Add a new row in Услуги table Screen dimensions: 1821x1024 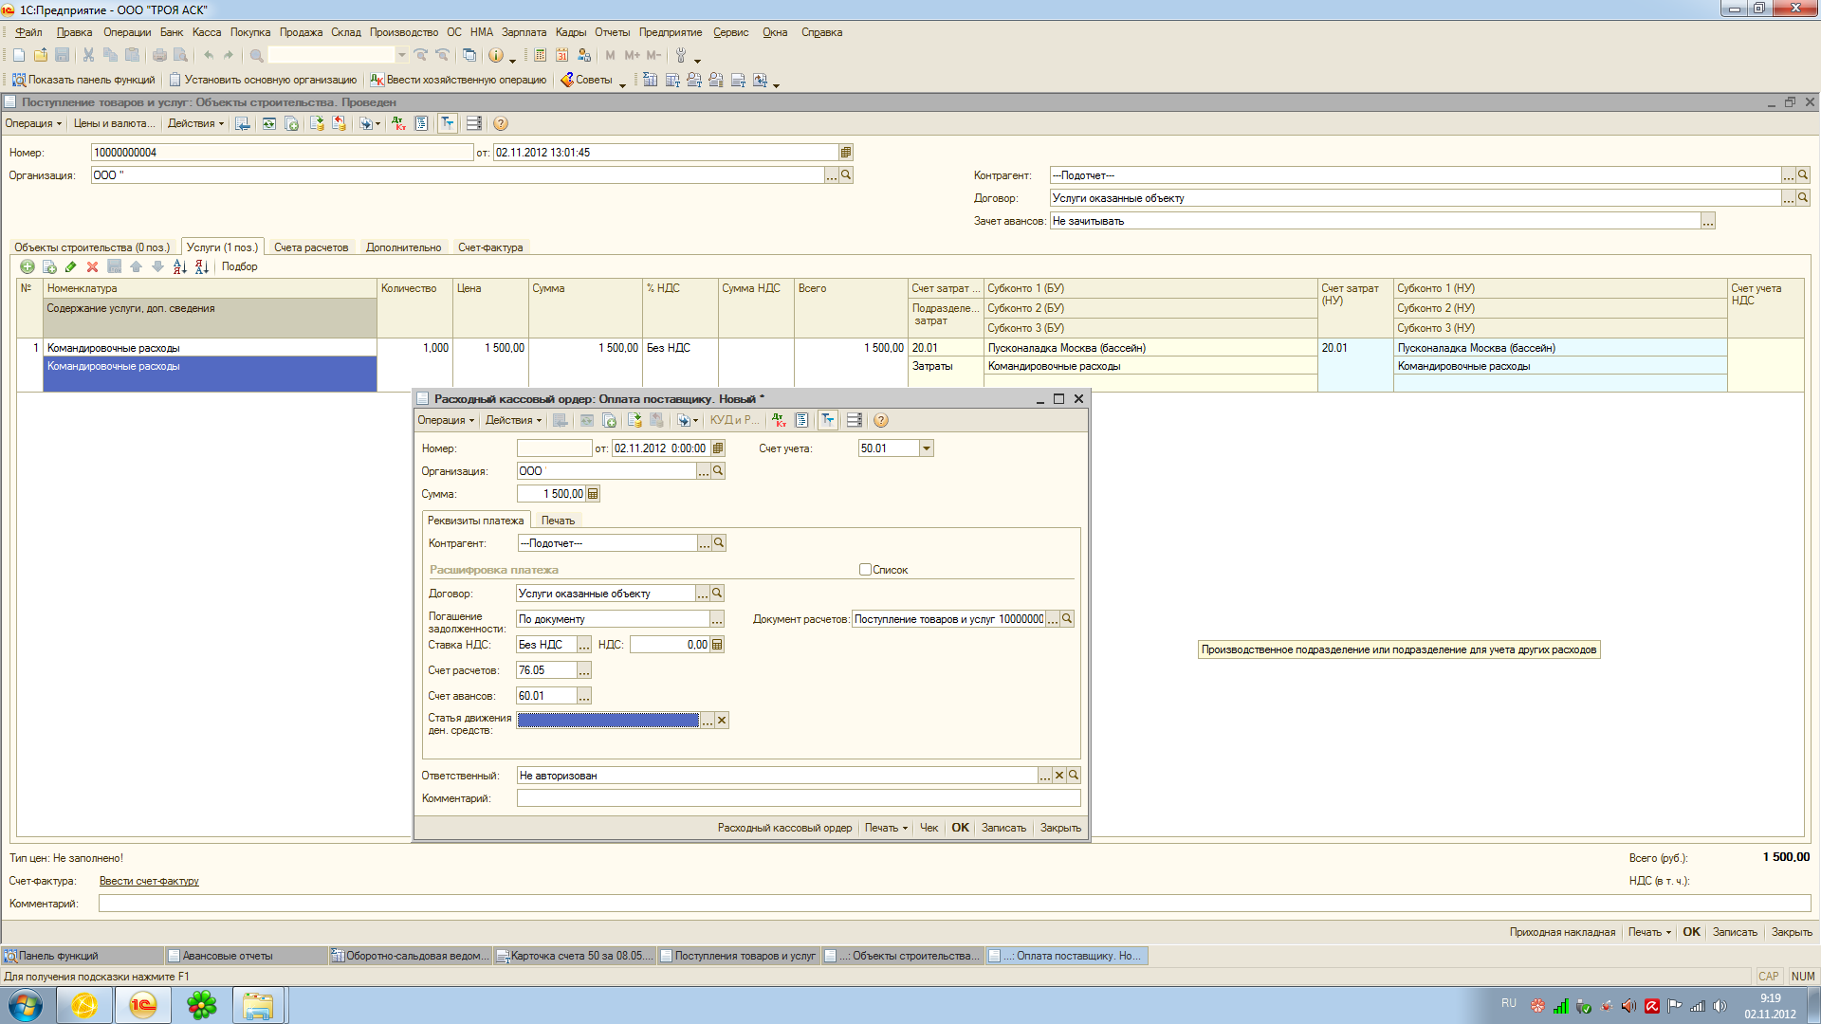(x=27, y=267)
